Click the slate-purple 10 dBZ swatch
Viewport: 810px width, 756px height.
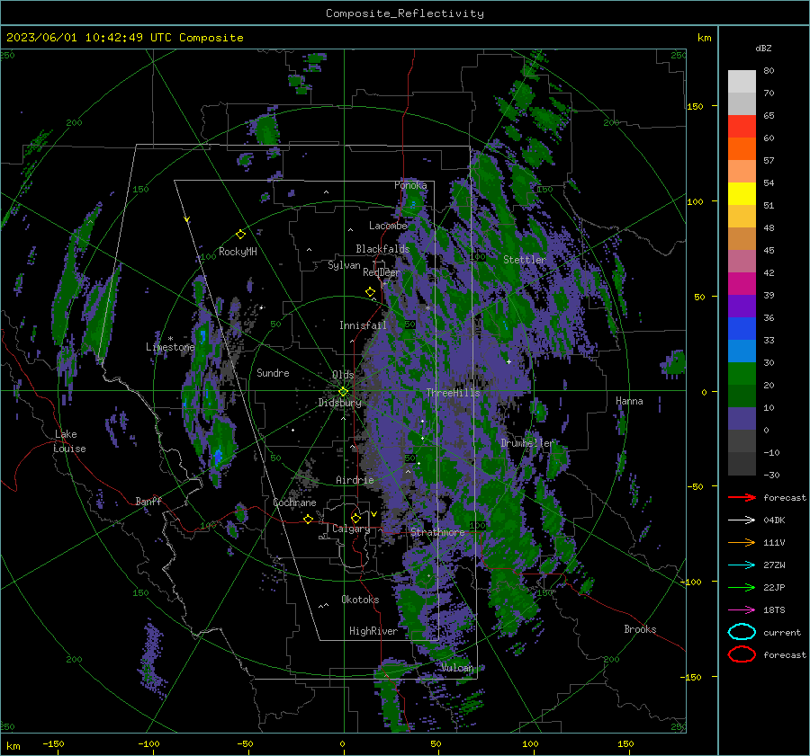click(742, 418)
